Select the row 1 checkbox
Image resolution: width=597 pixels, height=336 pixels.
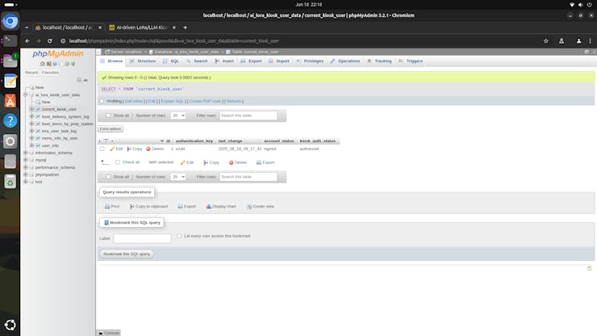(102, 149)
